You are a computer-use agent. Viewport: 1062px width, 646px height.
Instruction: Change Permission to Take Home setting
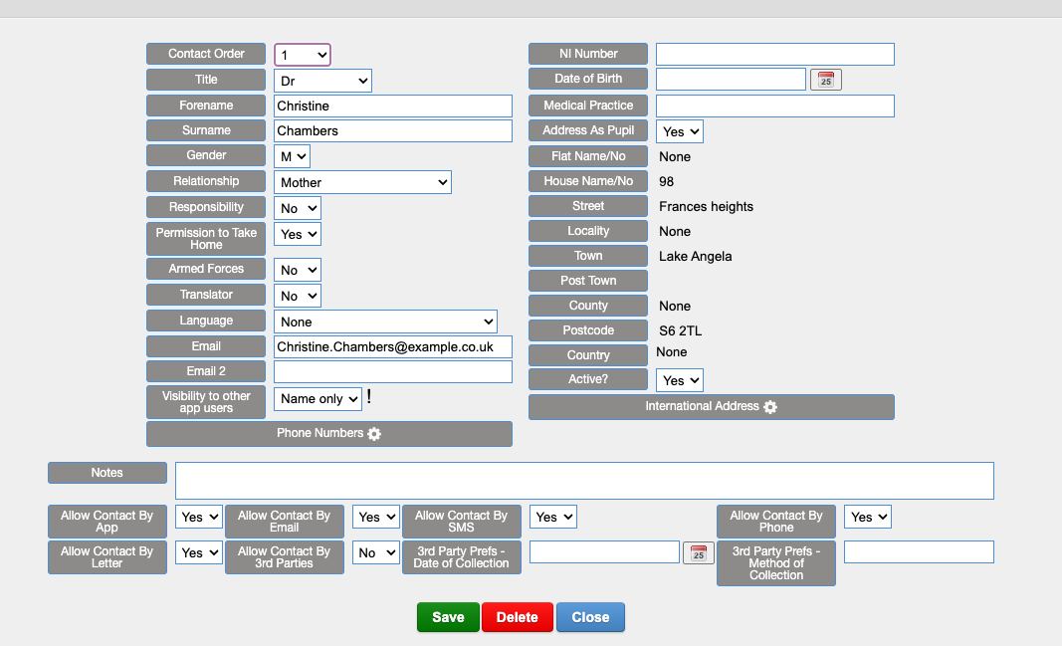(x=298, y=234)
